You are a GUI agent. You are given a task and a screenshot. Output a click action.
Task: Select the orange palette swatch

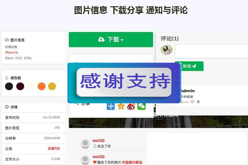[x=42, y=86]
